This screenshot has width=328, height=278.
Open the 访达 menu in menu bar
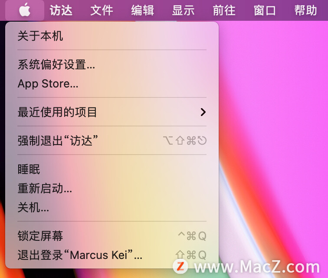click(61, 10)
